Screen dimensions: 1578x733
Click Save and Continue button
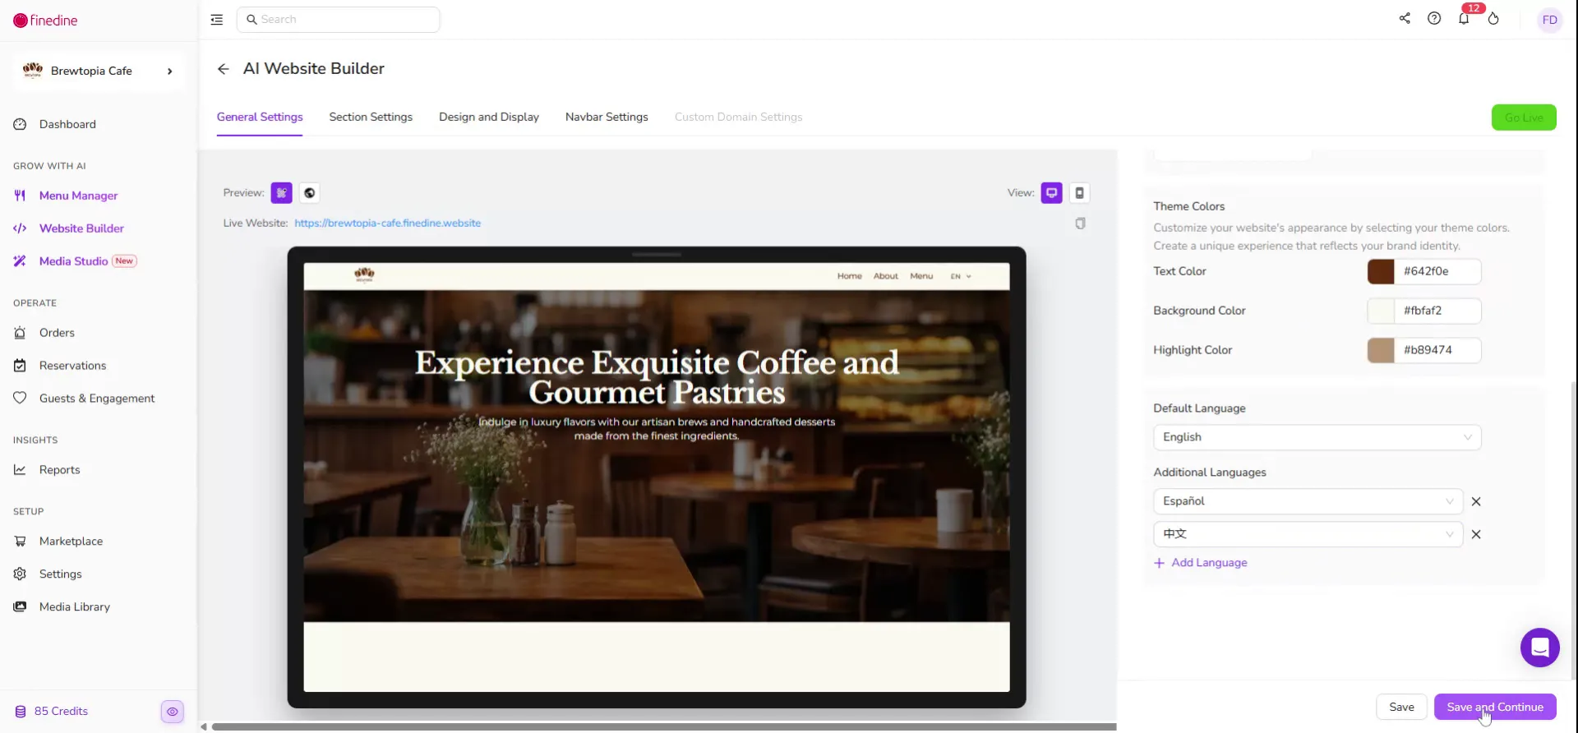pos(1495,707)
